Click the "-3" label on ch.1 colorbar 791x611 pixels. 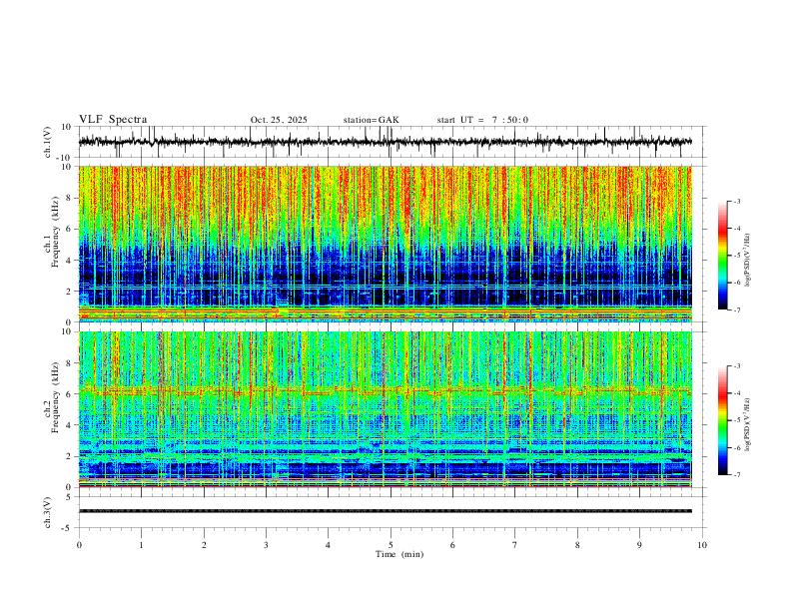tap(736, 201)
